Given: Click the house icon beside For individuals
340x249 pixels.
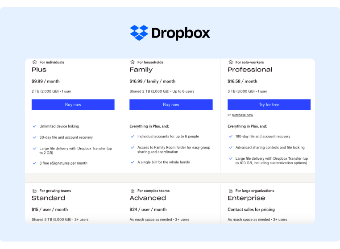Looking at the screenshot, I should 34,62.
